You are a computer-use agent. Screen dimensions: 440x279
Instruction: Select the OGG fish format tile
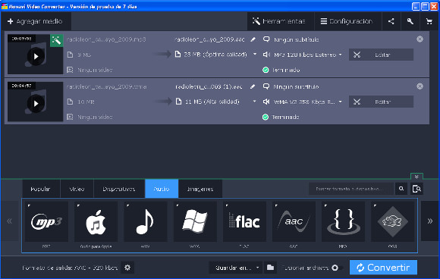click(x=392, y=221)
